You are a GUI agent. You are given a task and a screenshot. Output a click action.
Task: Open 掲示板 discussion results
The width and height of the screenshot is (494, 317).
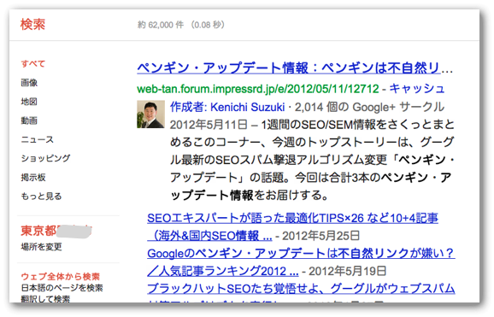[33, 177]
